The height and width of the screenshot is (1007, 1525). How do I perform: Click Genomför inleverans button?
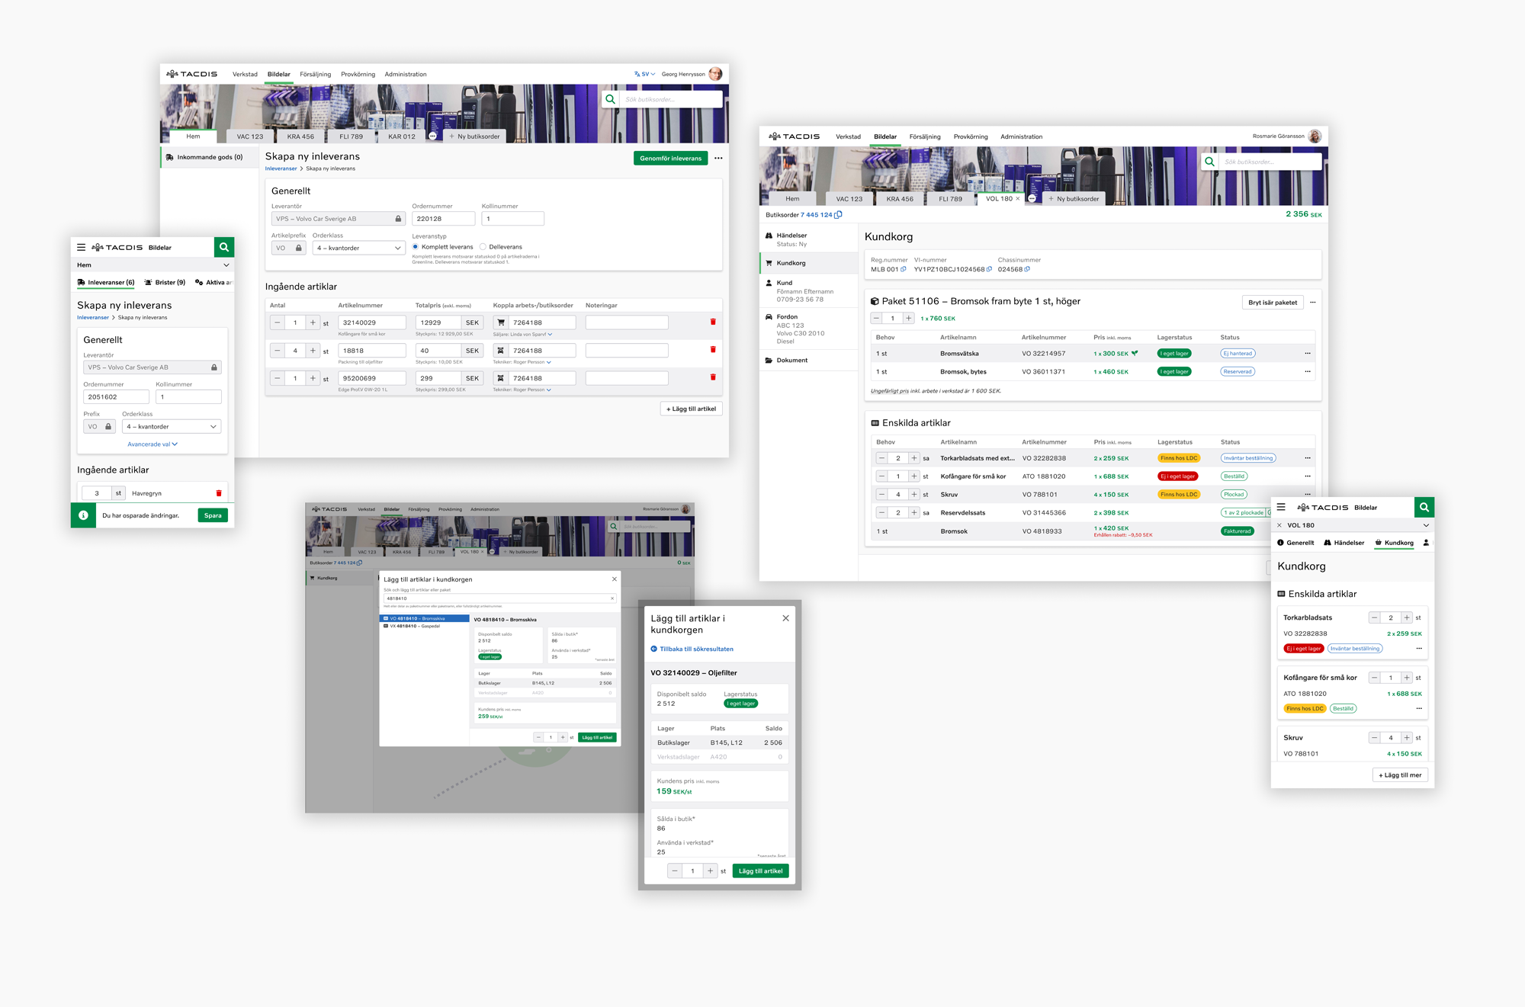[670, 159]
